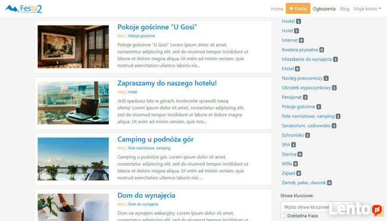387x221 pixels.
Task: Click the orange Dodaj button
Action: (x=298, y=8)
